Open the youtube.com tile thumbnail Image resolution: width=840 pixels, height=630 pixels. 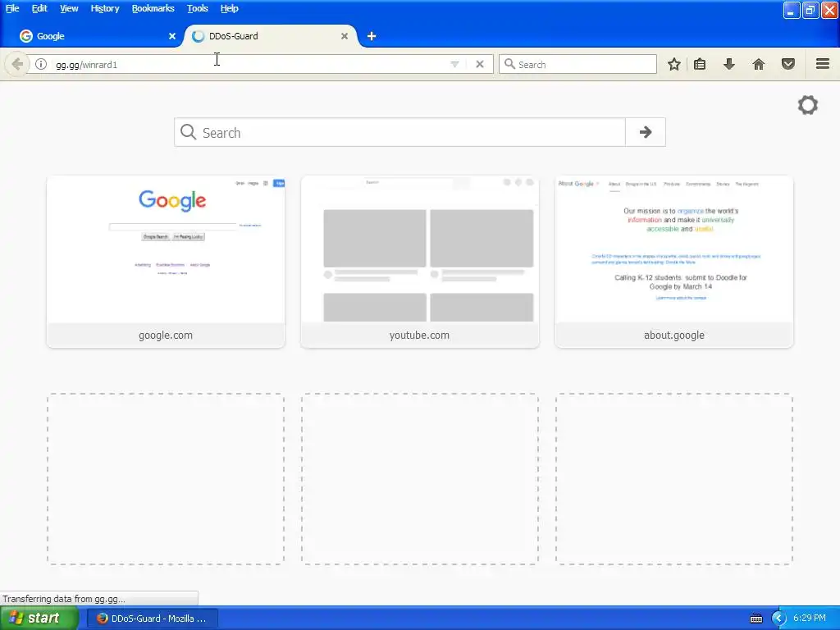point(420,249)
